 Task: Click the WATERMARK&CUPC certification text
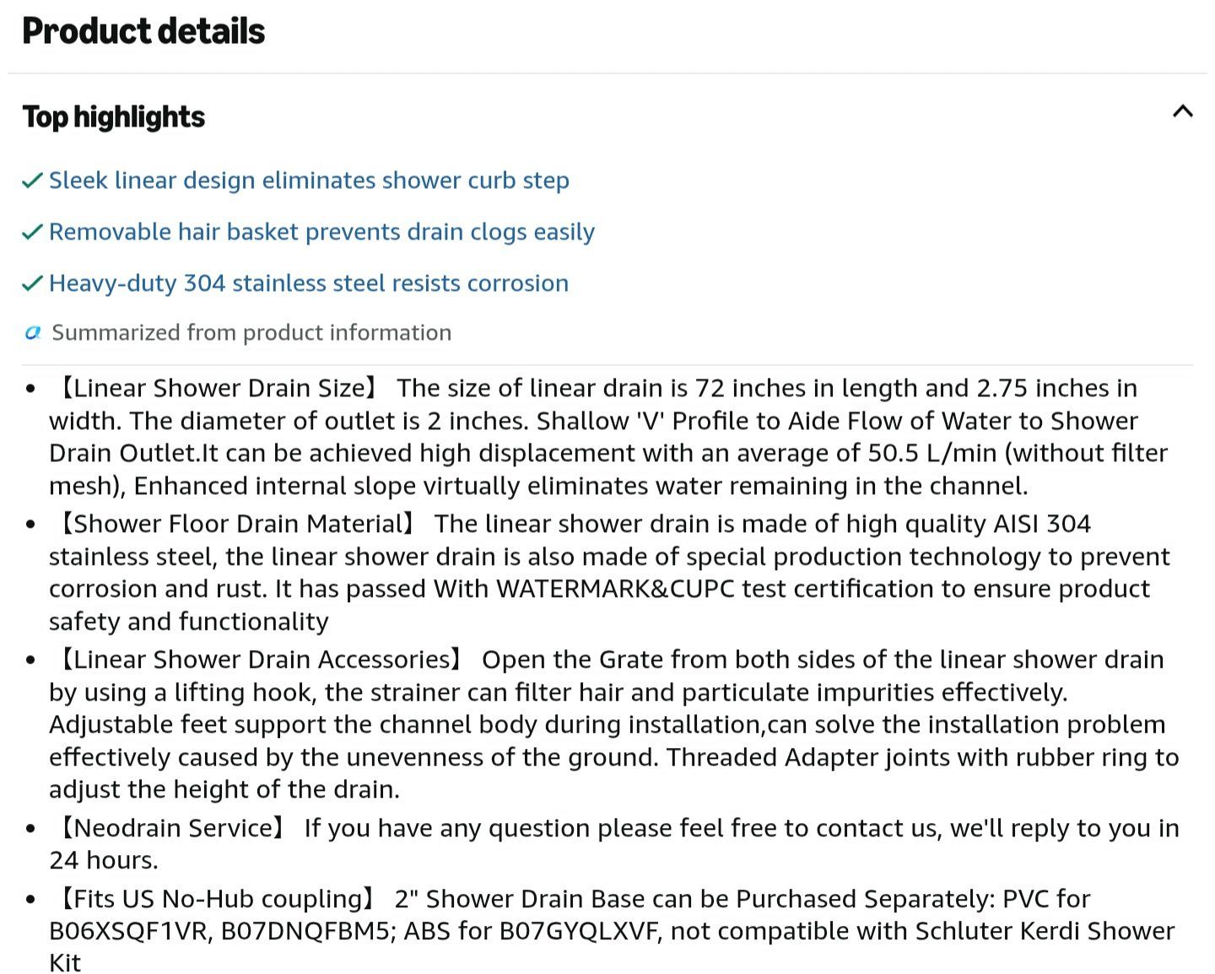click(616, 589)
